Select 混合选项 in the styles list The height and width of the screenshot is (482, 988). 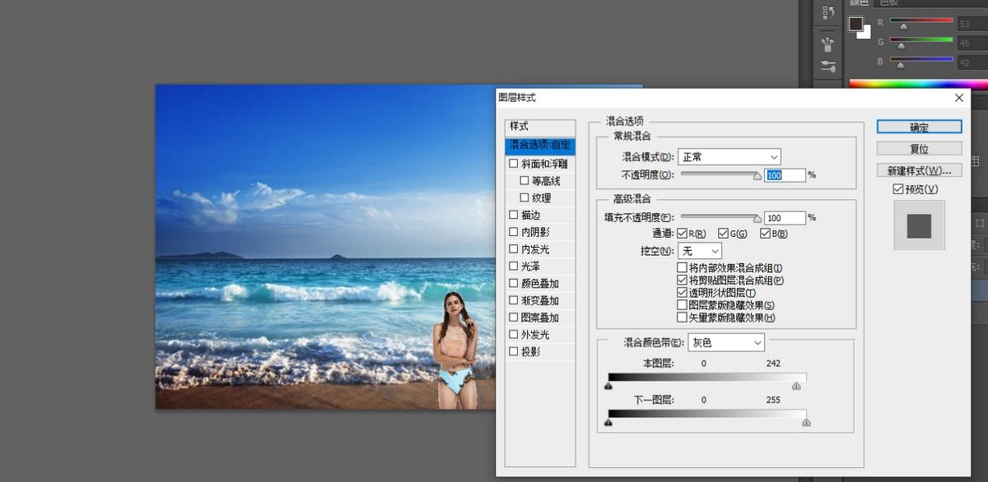[x=541, y=145]
